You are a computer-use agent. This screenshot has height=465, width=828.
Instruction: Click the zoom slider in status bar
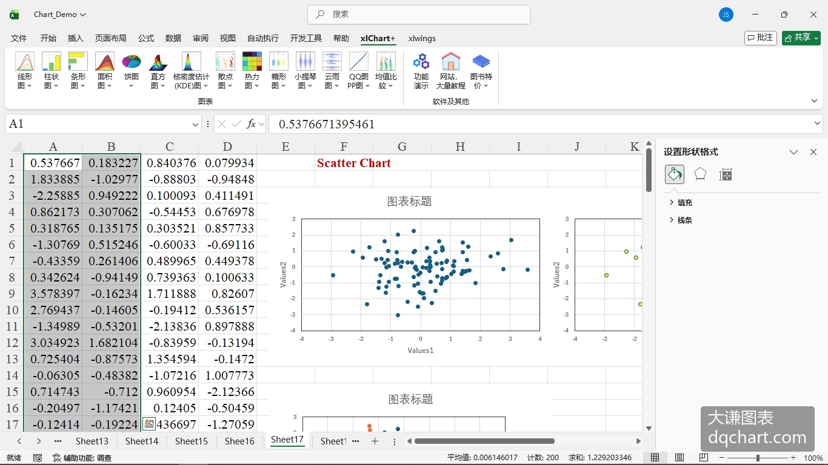(758, 458)
